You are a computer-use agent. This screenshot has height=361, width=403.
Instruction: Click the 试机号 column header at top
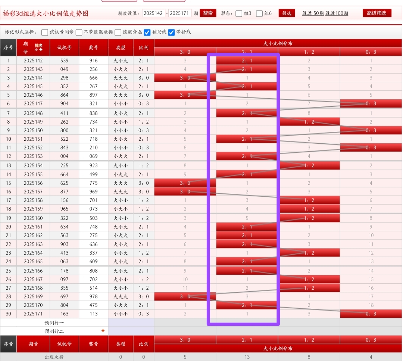click(x=64, y=47)
